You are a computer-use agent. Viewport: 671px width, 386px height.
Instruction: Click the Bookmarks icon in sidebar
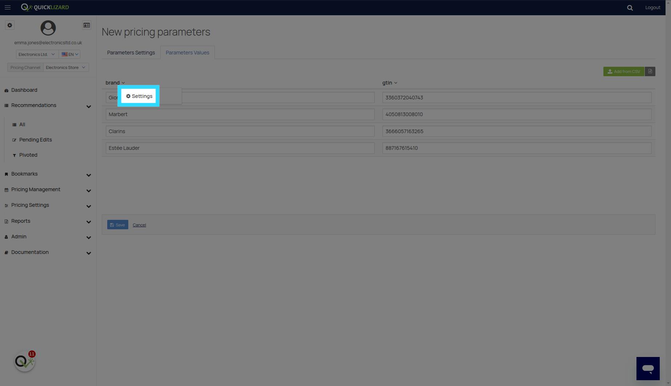coord(6,174)
